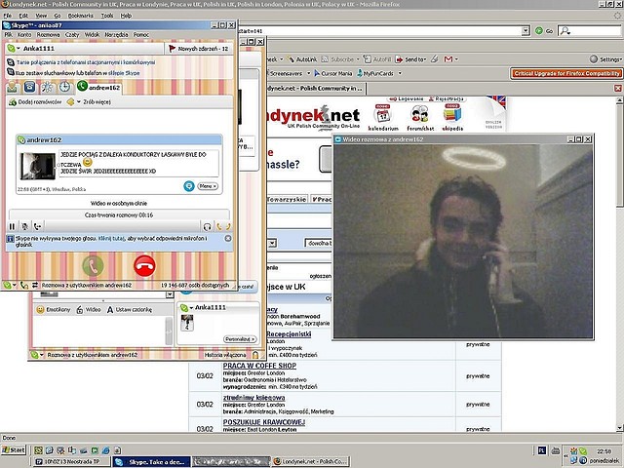Click the cheap calls to phones link
Image resolution: width=624 pixels, height=468 pixels.
86,62
